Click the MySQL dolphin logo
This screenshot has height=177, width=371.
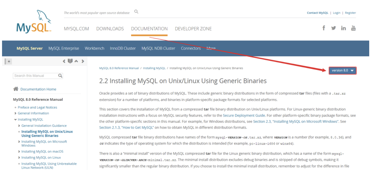click(x=34, y=21)
